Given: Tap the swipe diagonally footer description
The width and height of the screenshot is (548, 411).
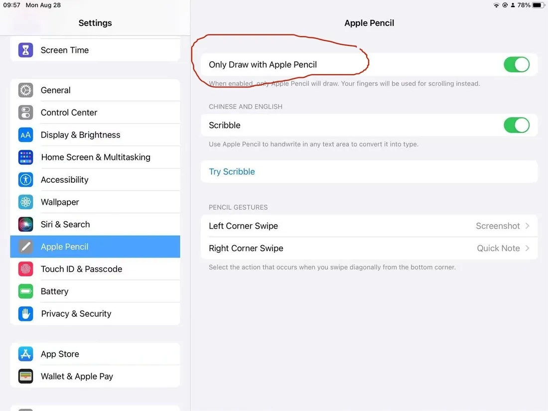Looking at the screenshot, I should pyautogui.click(x=332, y=268).
